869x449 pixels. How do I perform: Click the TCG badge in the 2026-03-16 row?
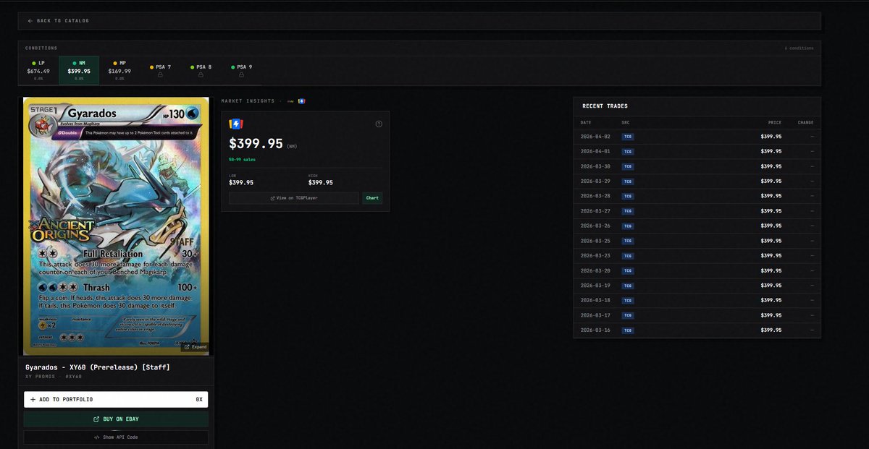[628, 330]
